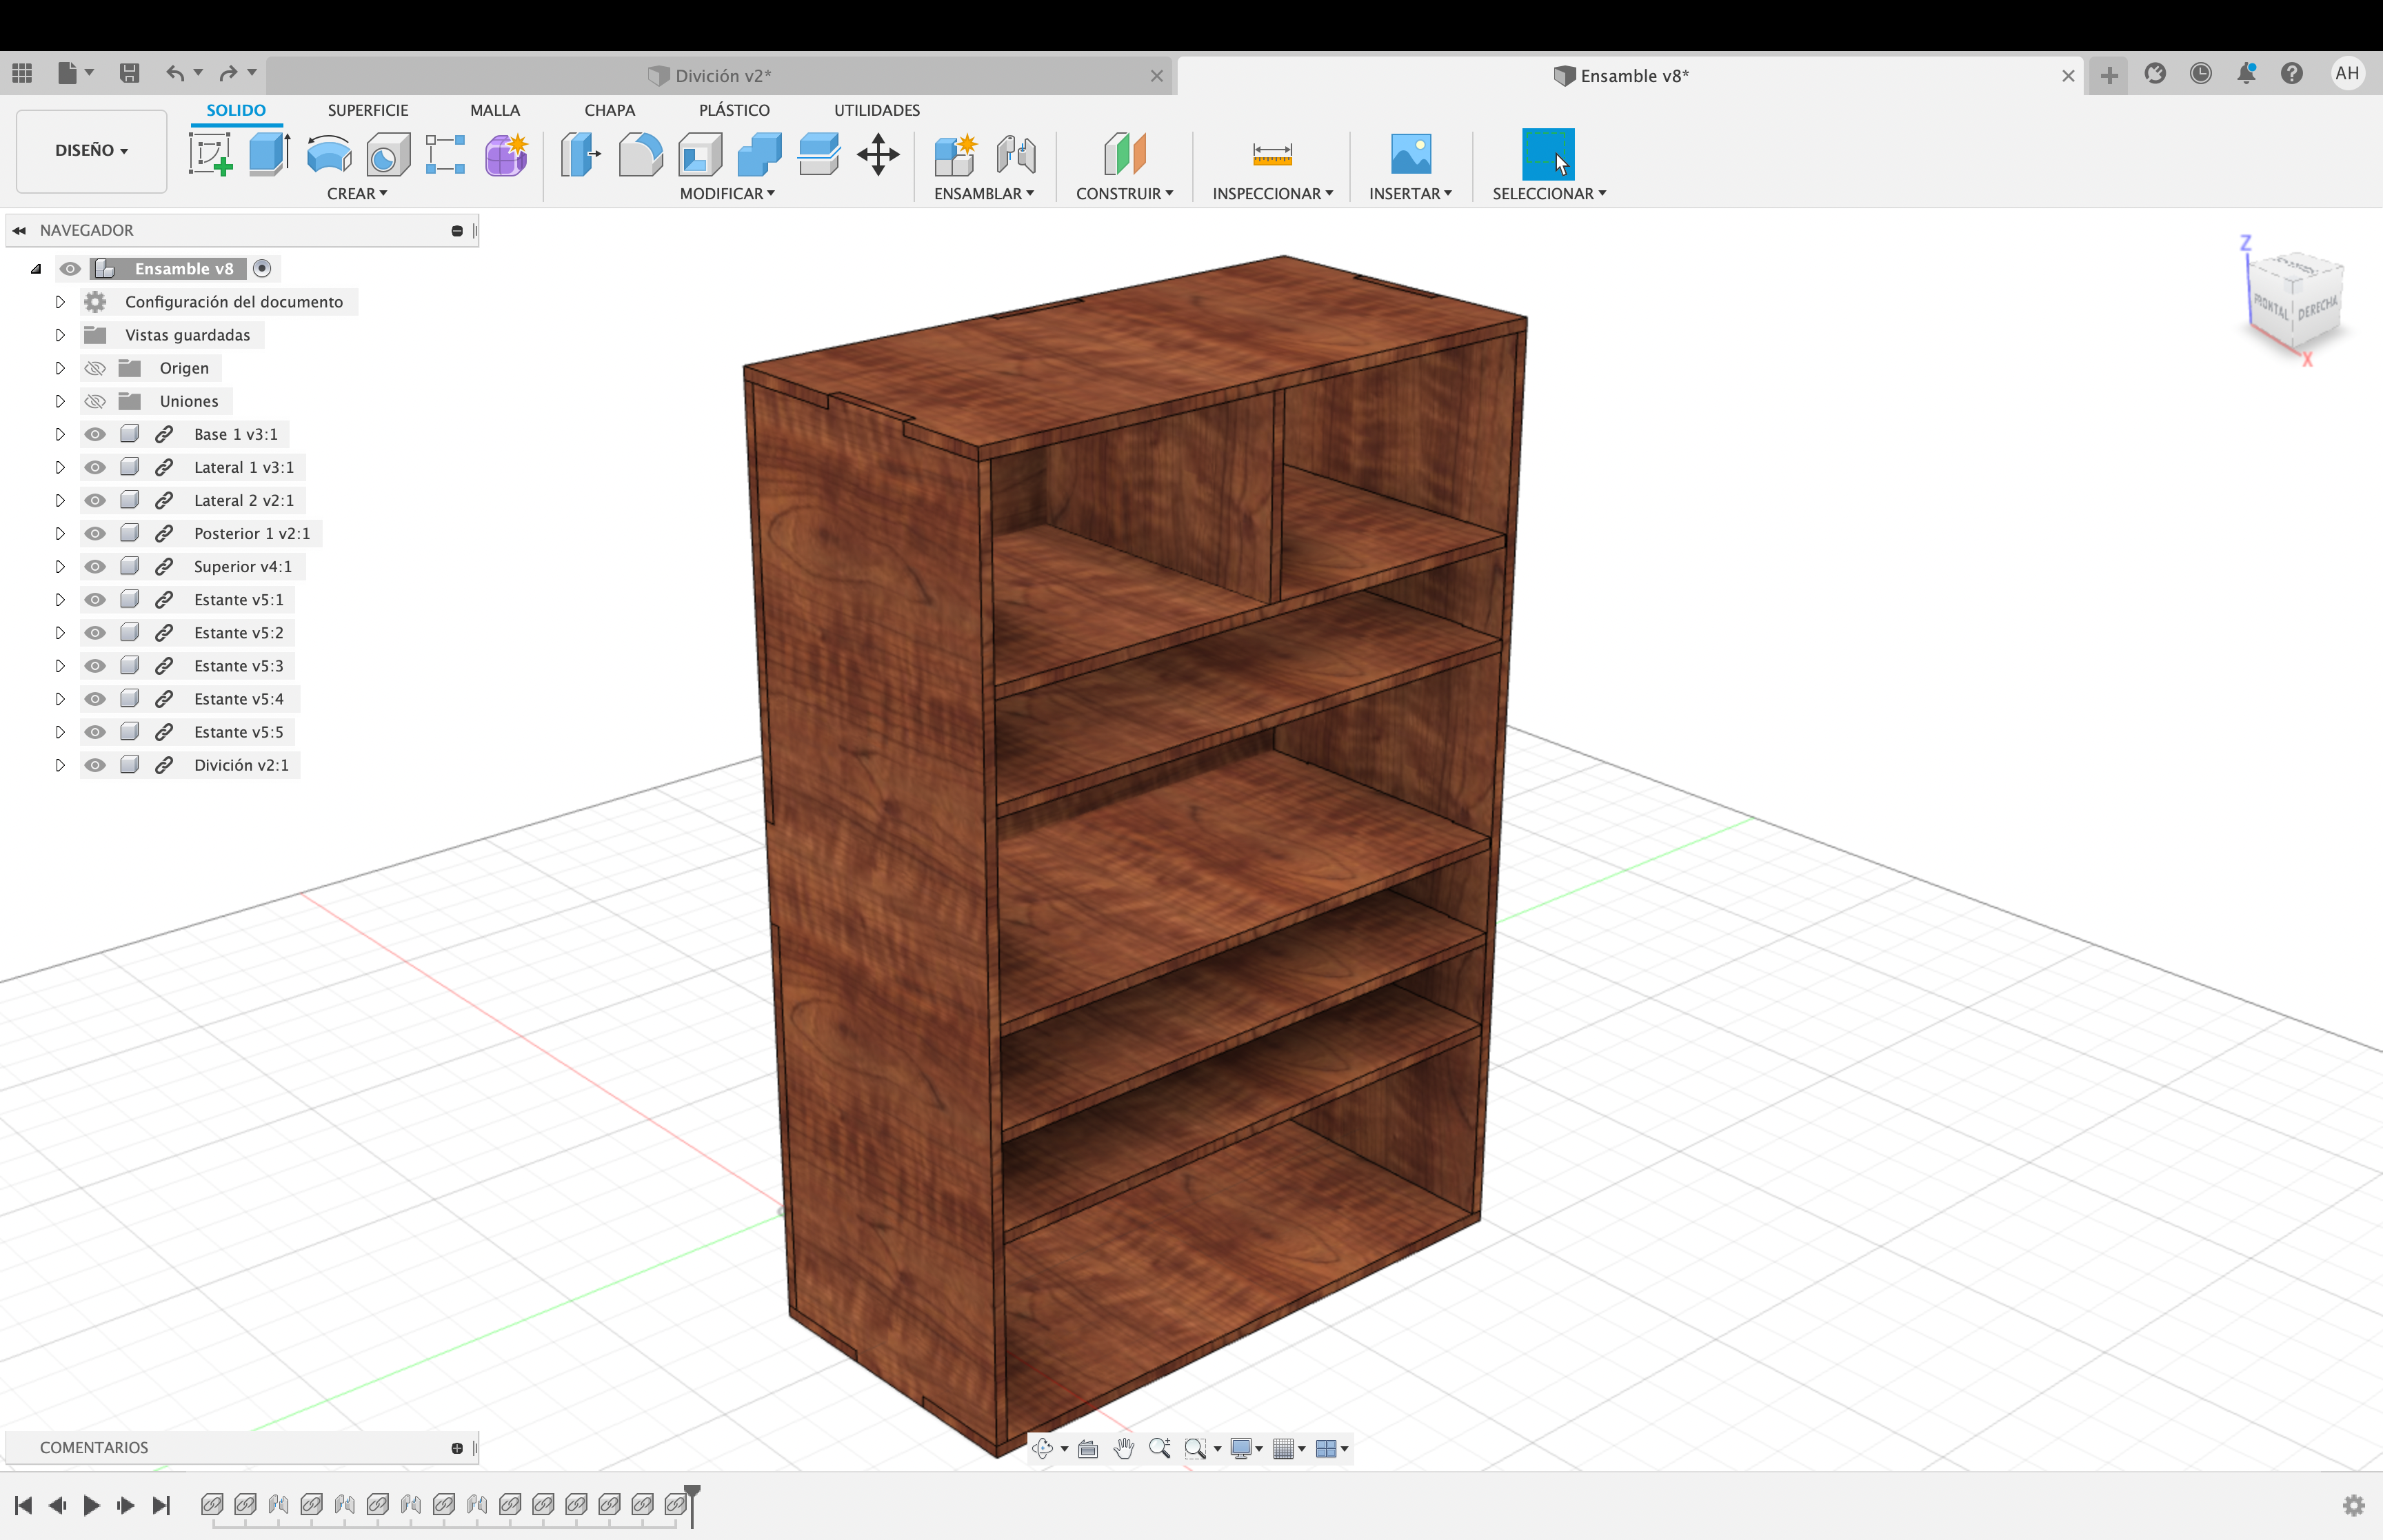Image resolution: width=2383 pixels, height=1540 pixels.
Task: Hide the Base 1 v3:1 component
Action: [x=95, y=434]
